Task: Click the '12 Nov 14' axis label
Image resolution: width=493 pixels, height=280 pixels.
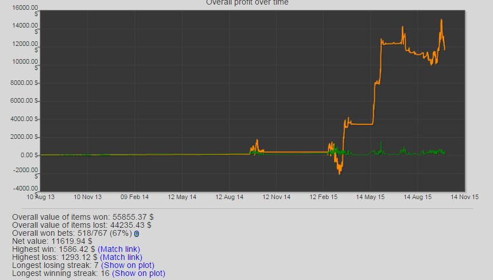Action: pyautogui.click(x=277, y=197)
